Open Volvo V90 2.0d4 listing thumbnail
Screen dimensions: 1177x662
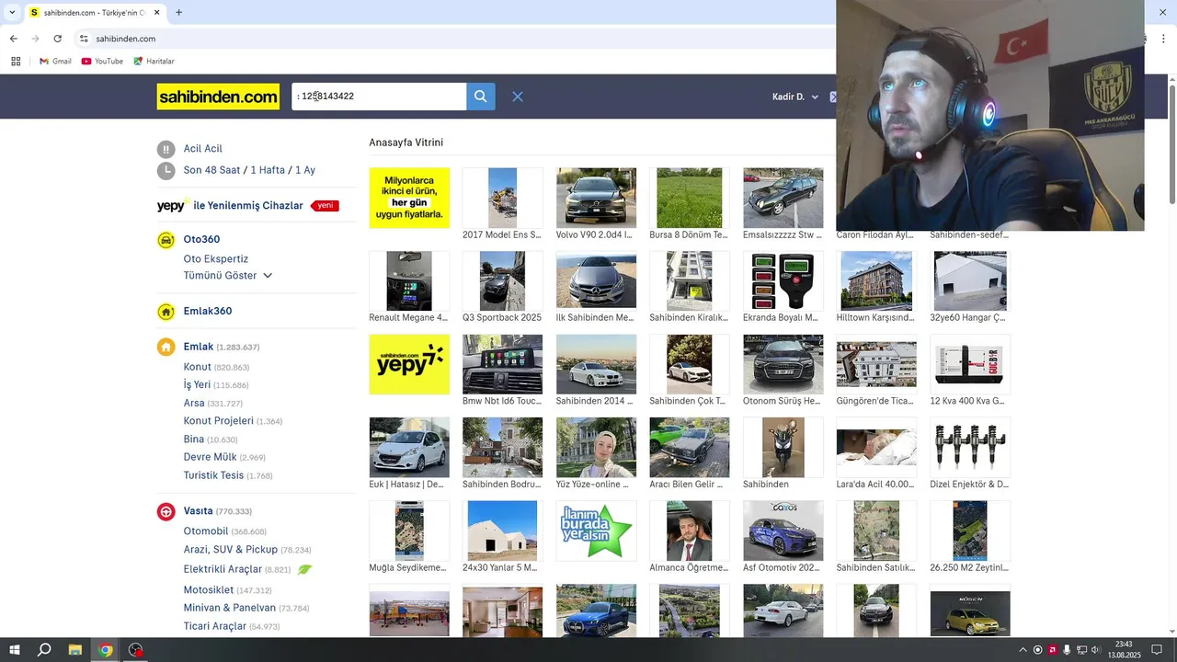(x=596, y=198)
